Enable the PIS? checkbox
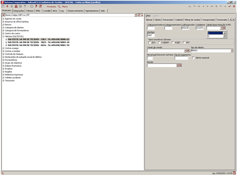Screen dimensions: 237x175 (150, 42)
